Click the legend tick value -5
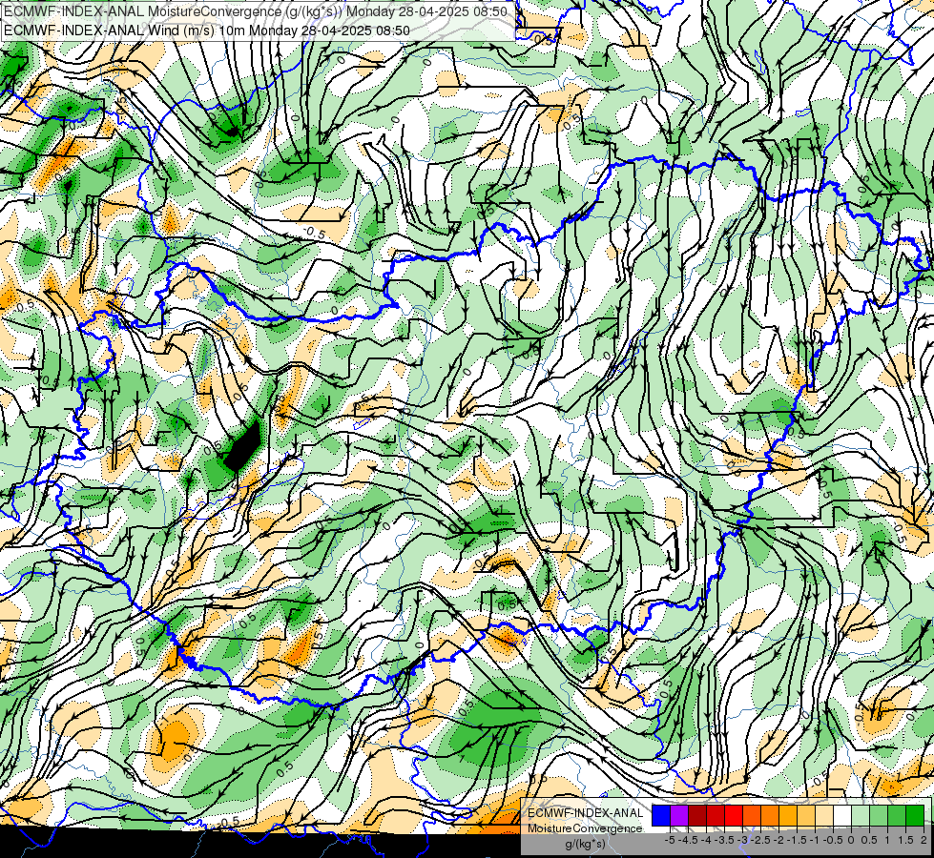 [670, 840]
